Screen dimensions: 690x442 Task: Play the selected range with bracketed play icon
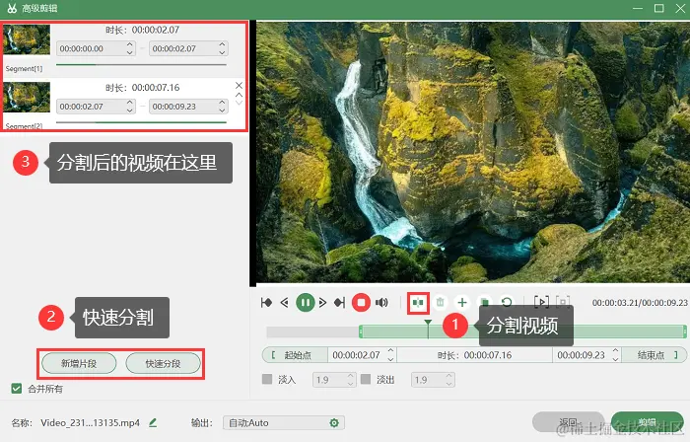pyautogui.click(x=541, y=302)
